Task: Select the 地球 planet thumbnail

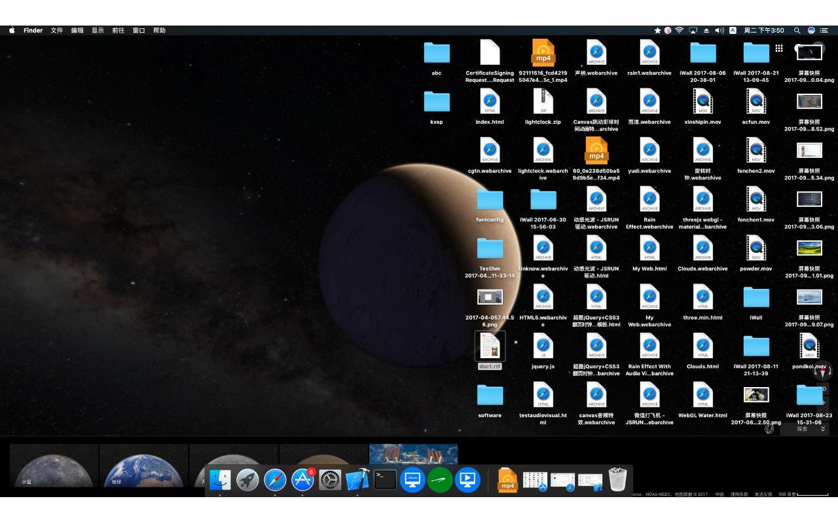Action: coord(143,466)
